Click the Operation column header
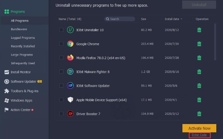Image resolution: width=223 pixels, height=139 pixels. pos(202,19)
